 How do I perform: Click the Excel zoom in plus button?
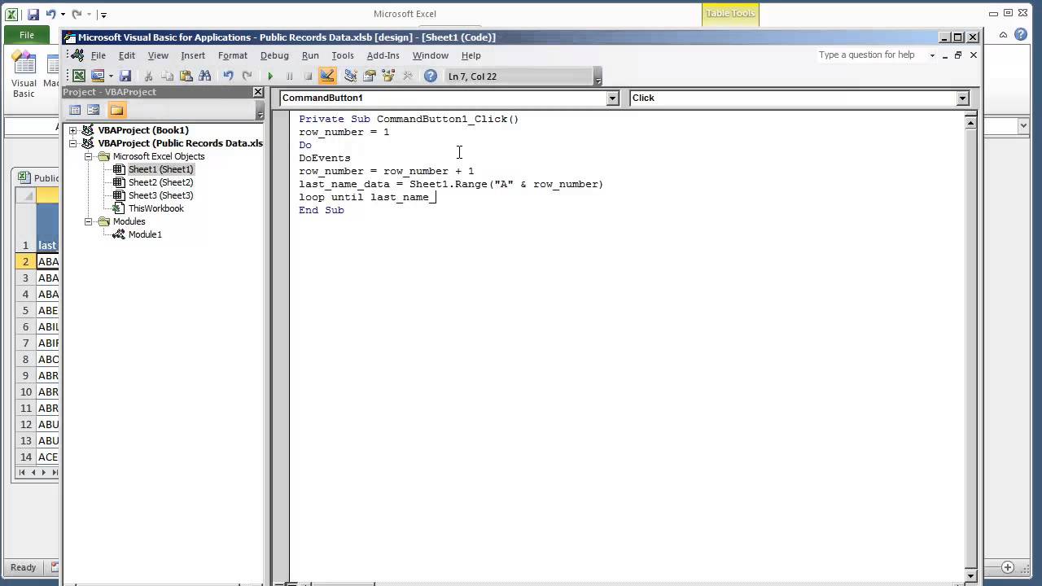[x=1007, y=567]
